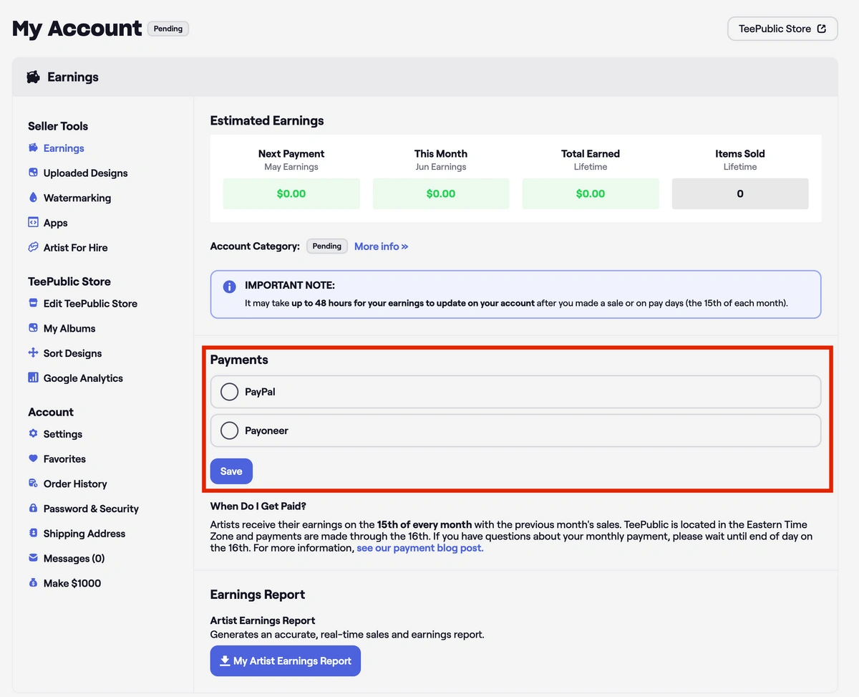The height and width of the screenshot is (697, 859).
Task: Click the Messages envelope icon
Action: pos(33,558)
